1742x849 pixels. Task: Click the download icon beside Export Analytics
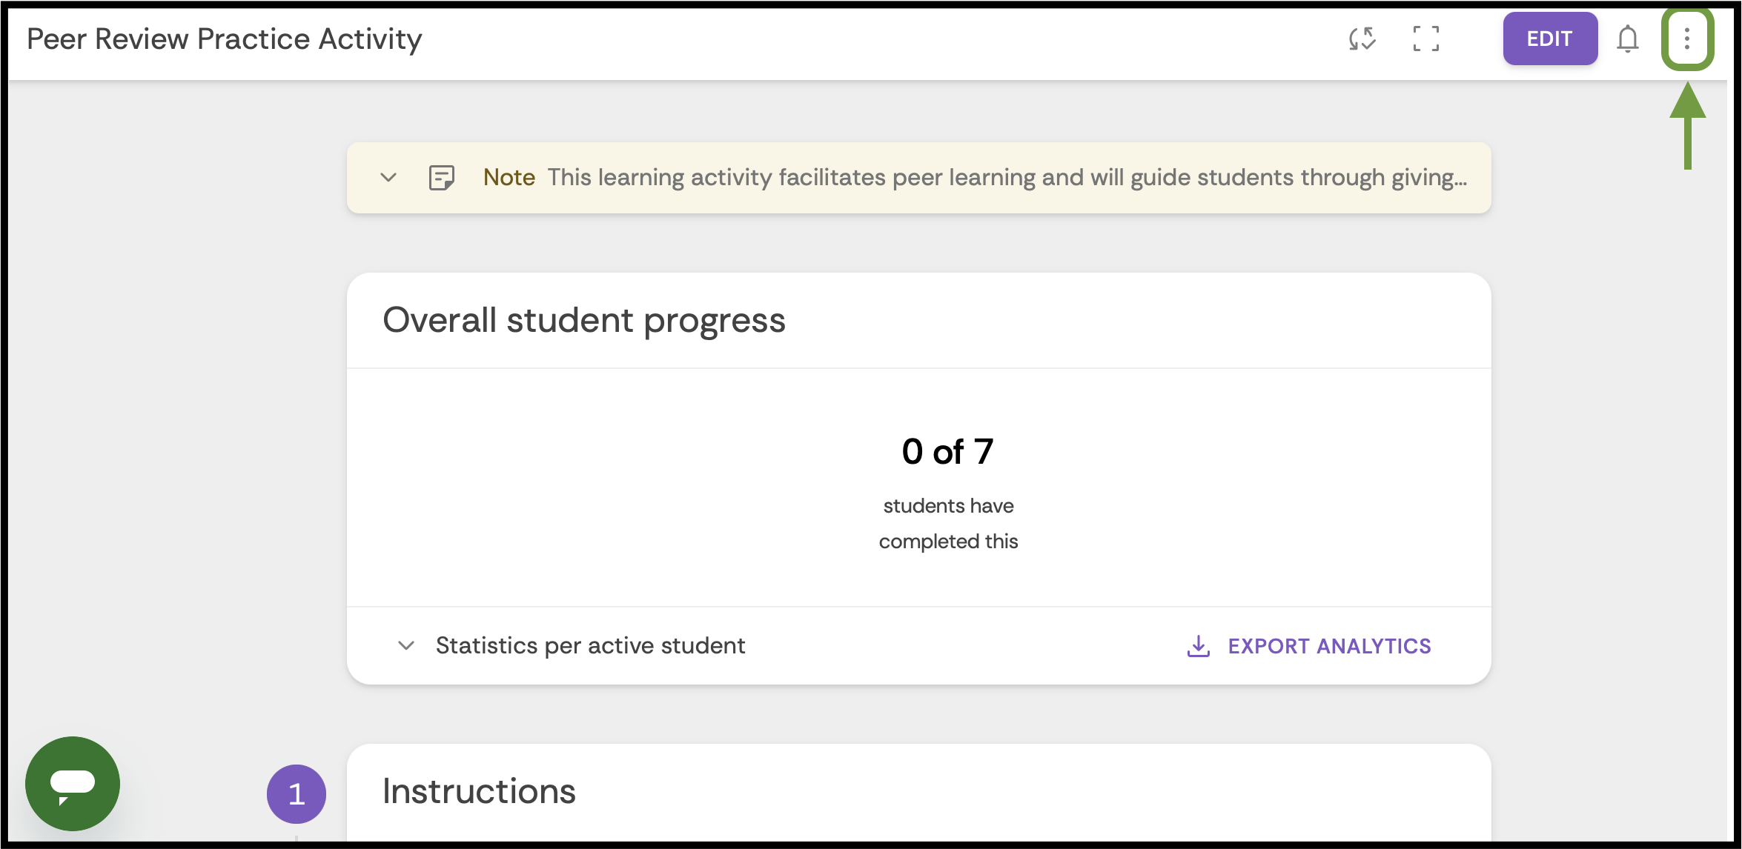[x=1199, y=645]
